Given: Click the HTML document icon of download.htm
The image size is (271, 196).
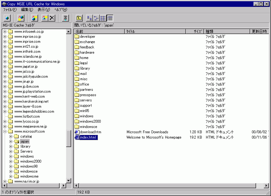Looking at the screenshot, I should coord(77,132).
